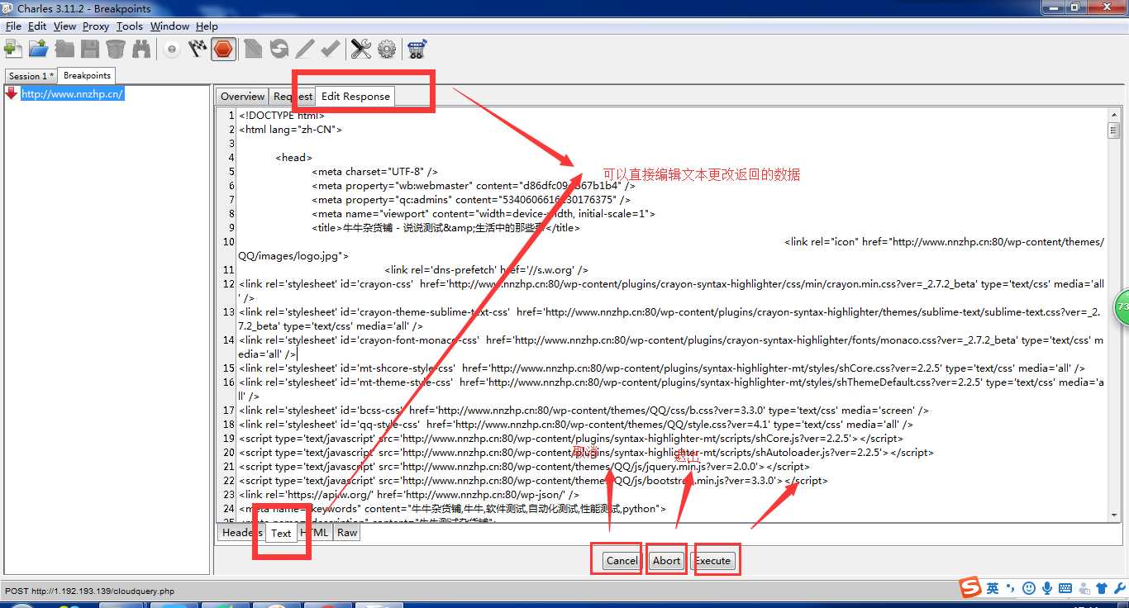Click the edit request pencil icon
Screen dimensions: 1129x608
tap(305, 49)
